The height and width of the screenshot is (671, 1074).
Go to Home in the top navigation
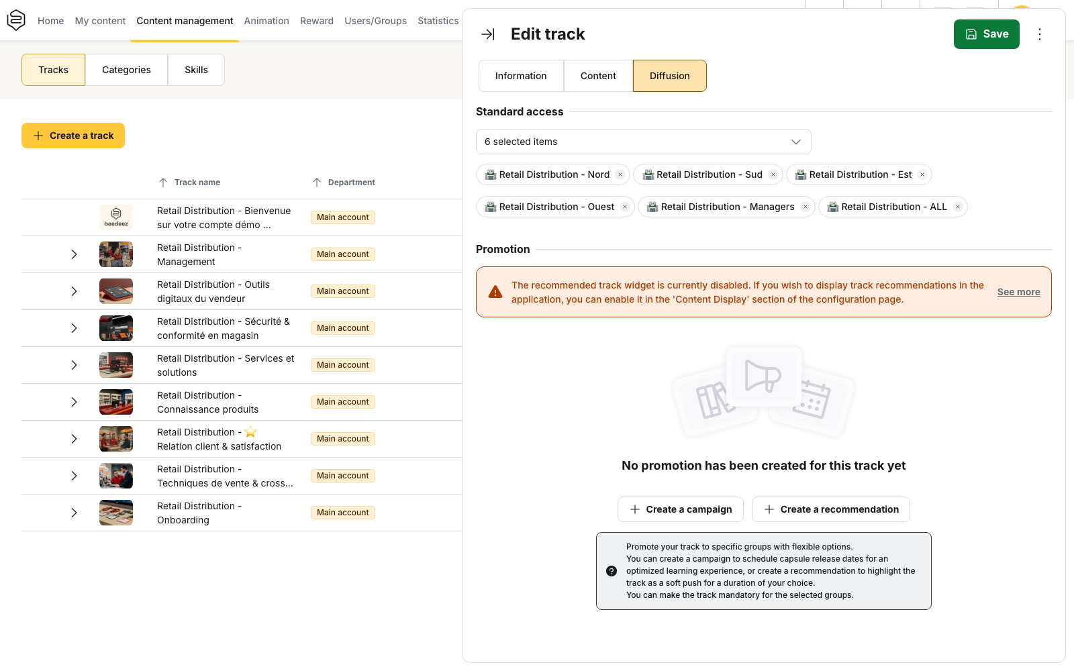point(51,21)
